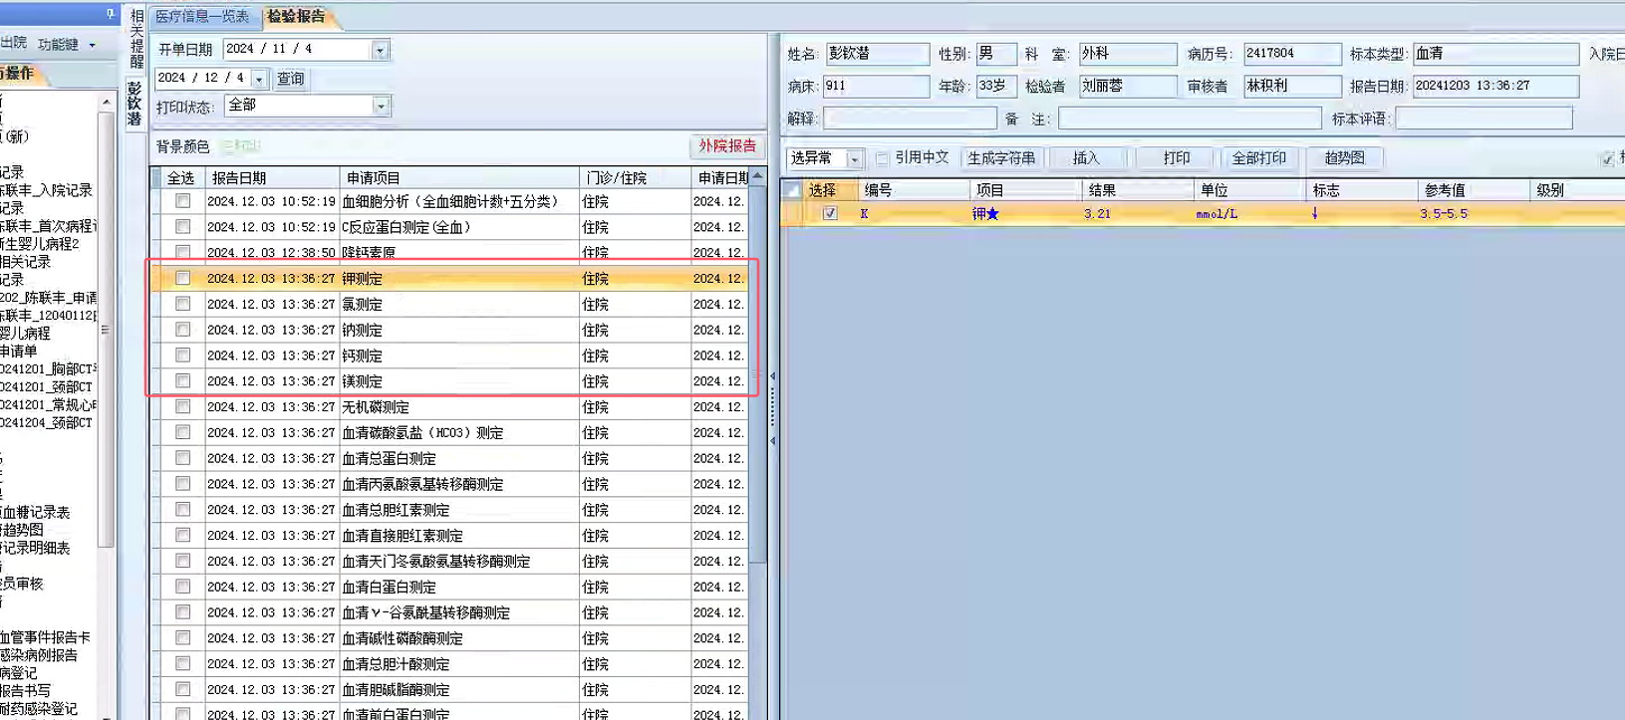
Task: Click the 查询 button
Action: (290, 79)
